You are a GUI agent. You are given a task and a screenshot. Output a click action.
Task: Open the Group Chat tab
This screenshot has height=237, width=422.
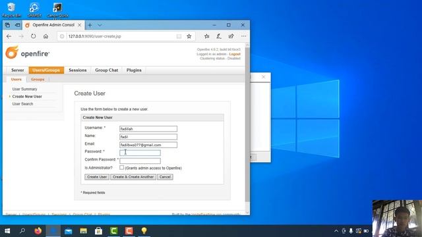coord(107,70)
